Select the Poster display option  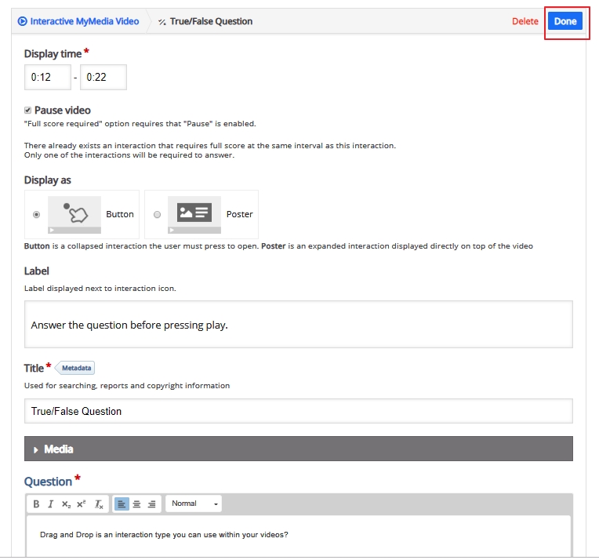(x=157, y=214)
